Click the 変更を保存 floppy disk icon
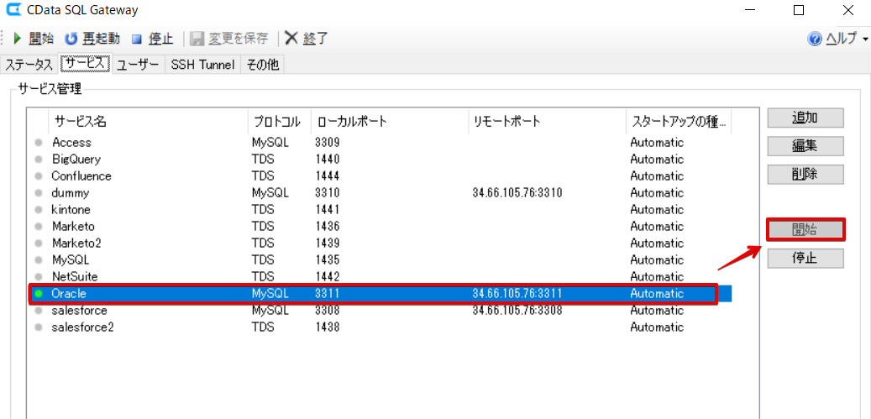 tap(197, 39)
